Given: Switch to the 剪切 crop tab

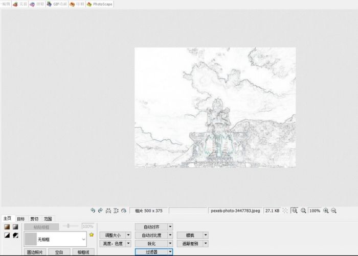Looking at the screenshot, I should coord(34,219).
